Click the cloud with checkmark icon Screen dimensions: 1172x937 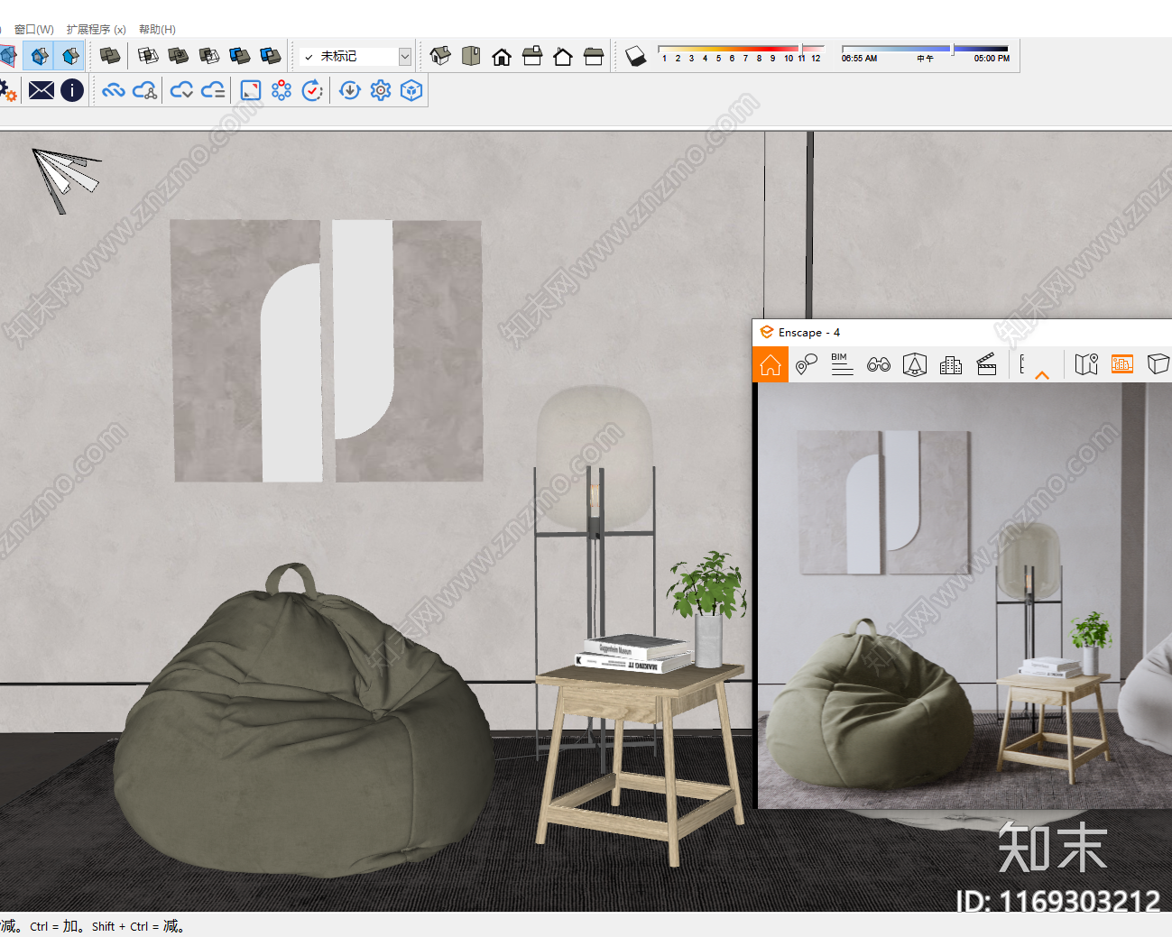coord(182,90)
